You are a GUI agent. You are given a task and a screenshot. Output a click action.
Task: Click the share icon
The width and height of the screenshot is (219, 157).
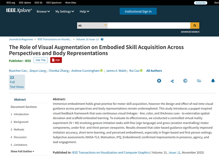pos(172,81)
